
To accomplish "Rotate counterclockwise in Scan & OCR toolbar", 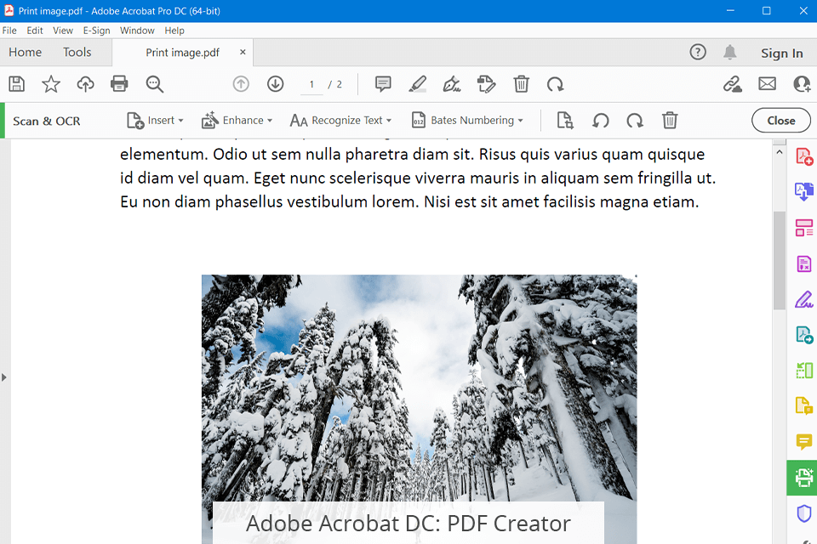I will tap(600, 120).
